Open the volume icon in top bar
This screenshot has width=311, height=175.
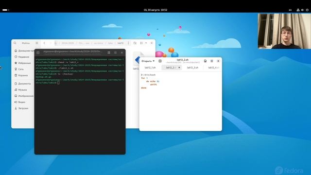302,10
